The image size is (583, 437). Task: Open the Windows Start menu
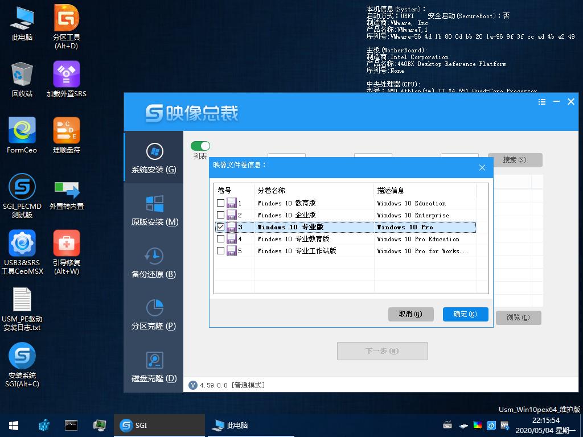[x=13, y=425]
